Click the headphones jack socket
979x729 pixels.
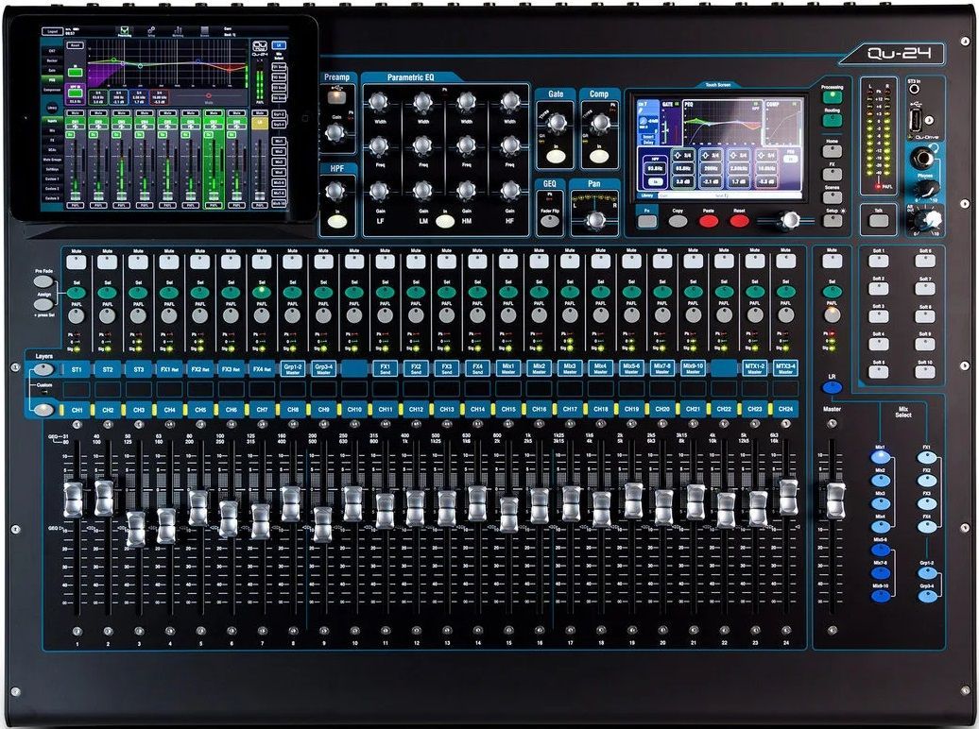click(923, 158)
